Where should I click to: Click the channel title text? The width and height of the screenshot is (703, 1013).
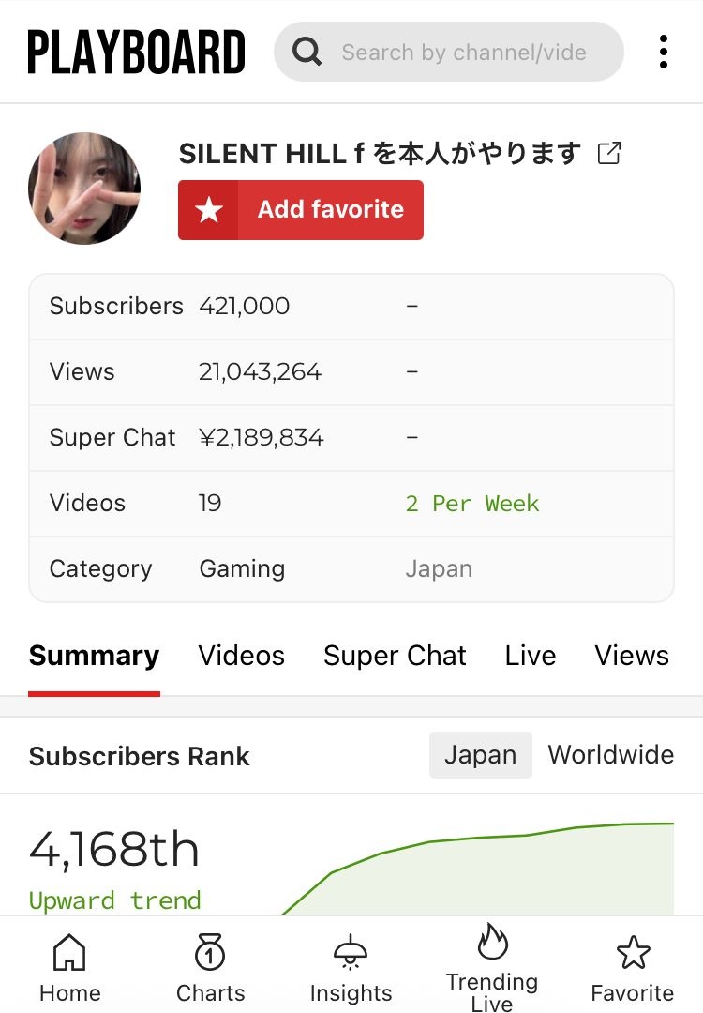(380, 153)
